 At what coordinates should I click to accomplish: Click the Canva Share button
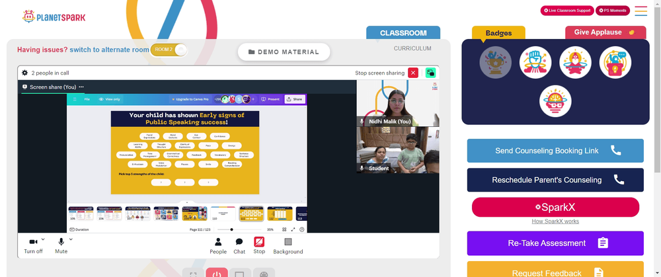pos(295,100)
